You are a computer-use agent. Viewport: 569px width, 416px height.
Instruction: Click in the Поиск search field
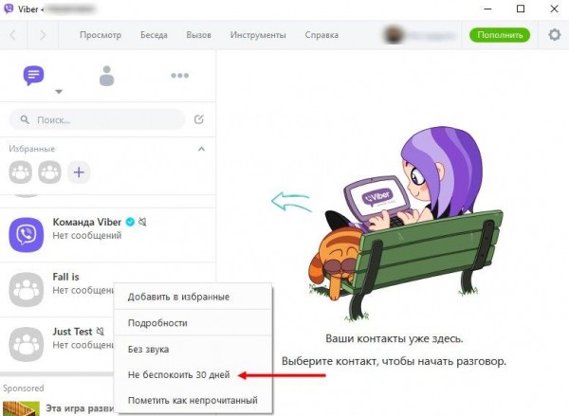[98, 119]
